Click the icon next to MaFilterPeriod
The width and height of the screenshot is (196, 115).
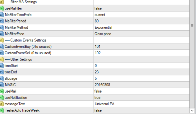coord(2,21)
